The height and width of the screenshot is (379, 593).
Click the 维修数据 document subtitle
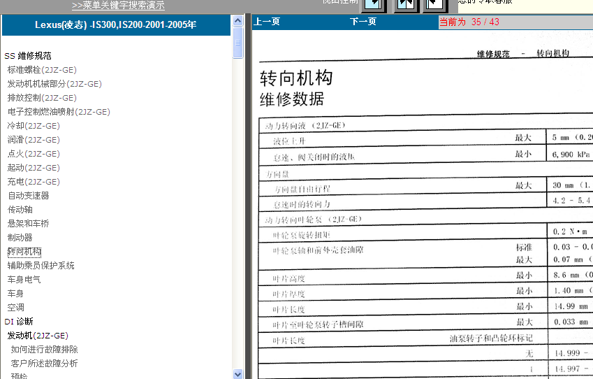pos(292,99)
